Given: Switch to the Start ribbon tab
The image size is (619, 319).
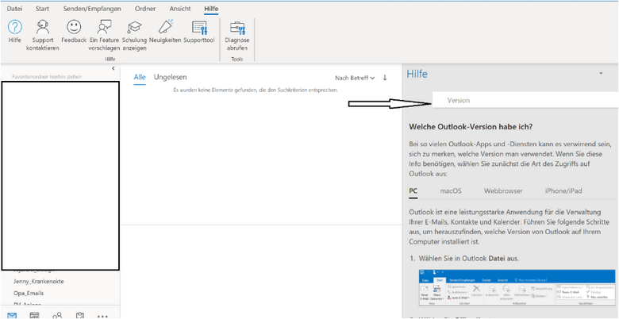Looking at the screenshot, I should [42, 8].
